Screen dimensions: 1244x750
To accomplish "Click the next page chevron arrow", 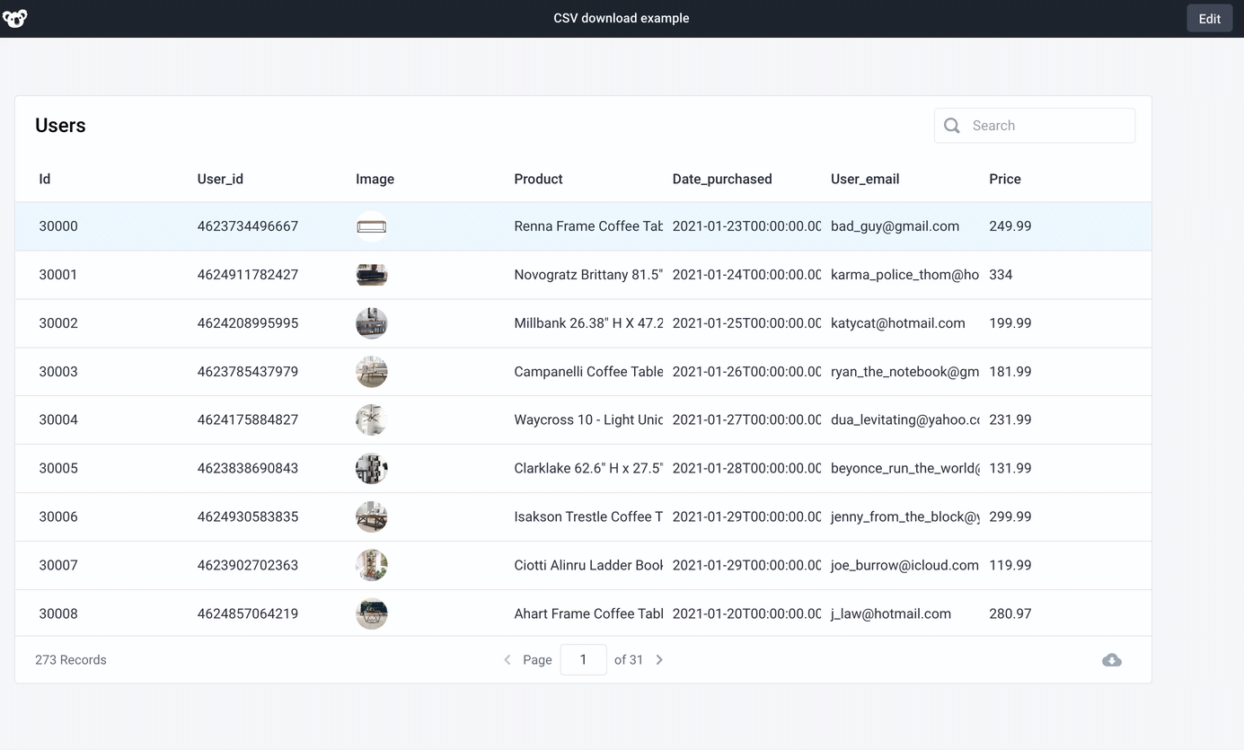I will click(659, 659).
